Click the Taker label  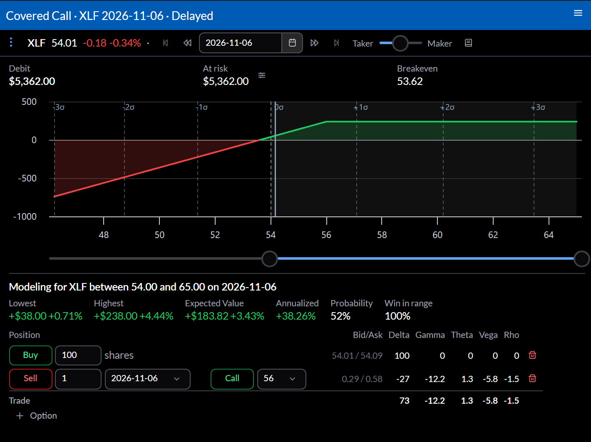(363, 43)
